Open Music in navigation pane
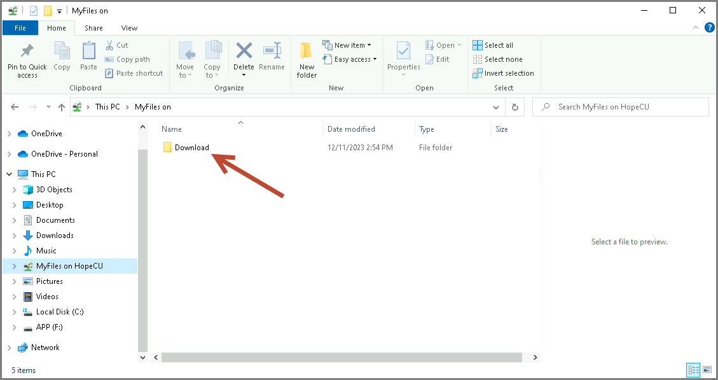 [46, 251]
